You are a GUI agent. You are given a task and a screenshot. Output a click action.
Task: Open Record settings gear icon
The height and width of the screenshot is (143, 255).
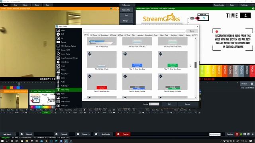(22, 134)
